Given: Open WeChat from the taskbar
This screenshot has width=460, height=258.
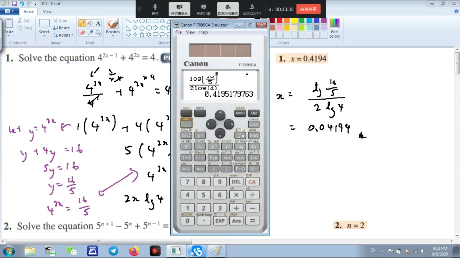Looking at the screenshot, I should (72, 251).
